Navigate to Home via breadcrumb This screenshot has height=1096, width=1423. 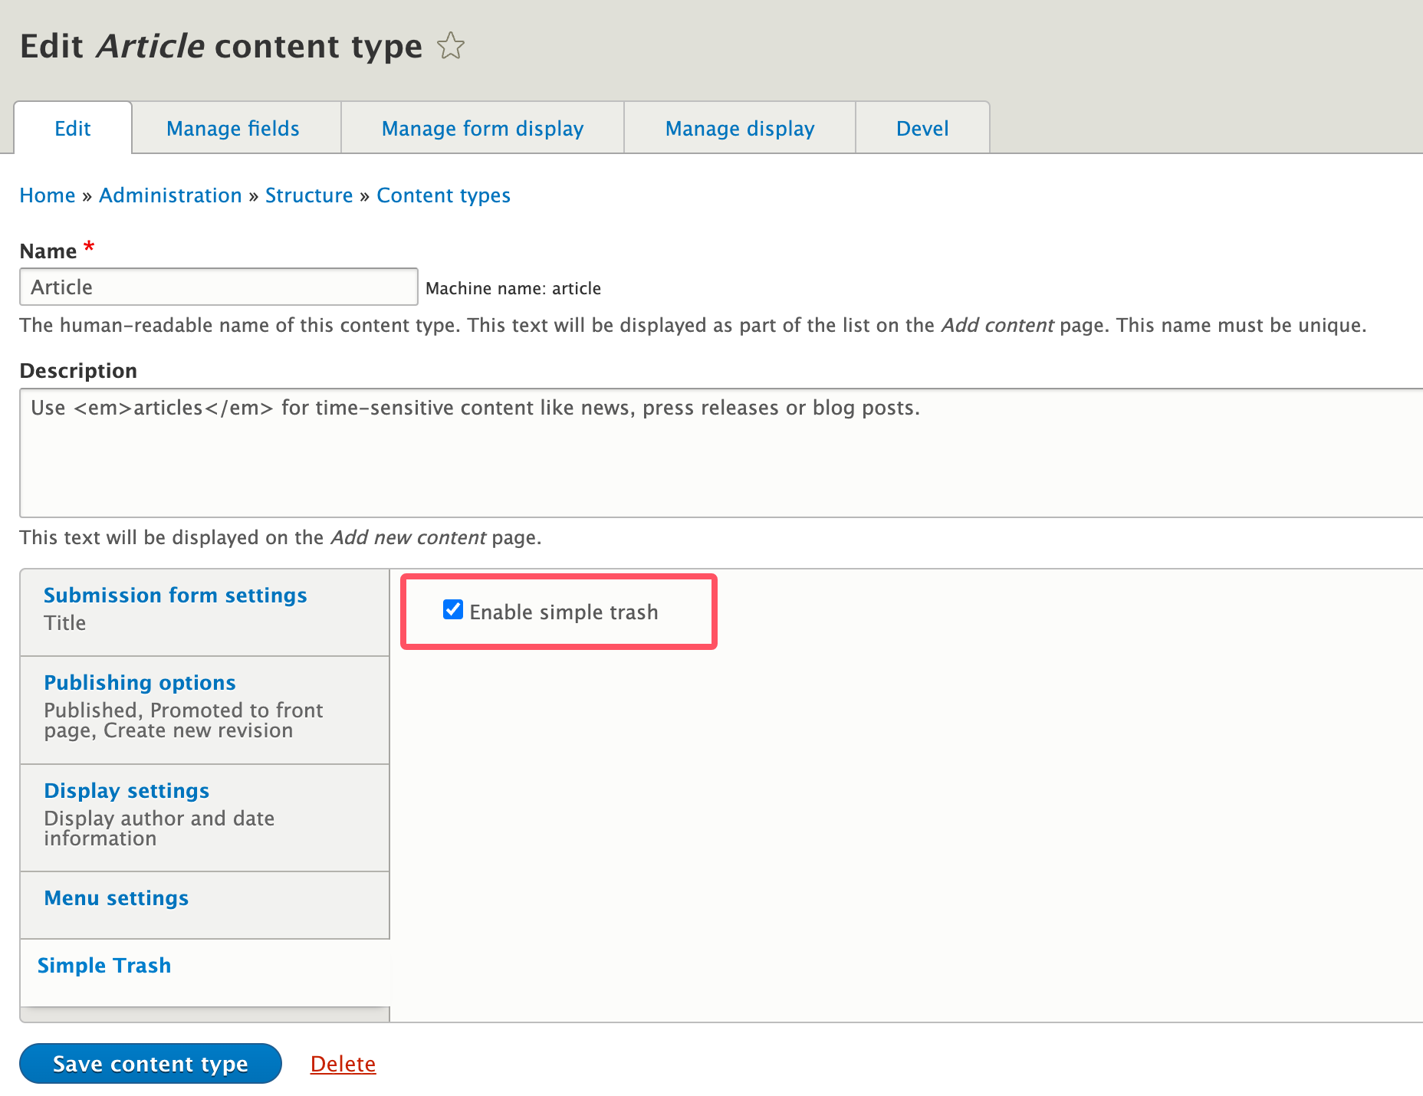[47, 195]
